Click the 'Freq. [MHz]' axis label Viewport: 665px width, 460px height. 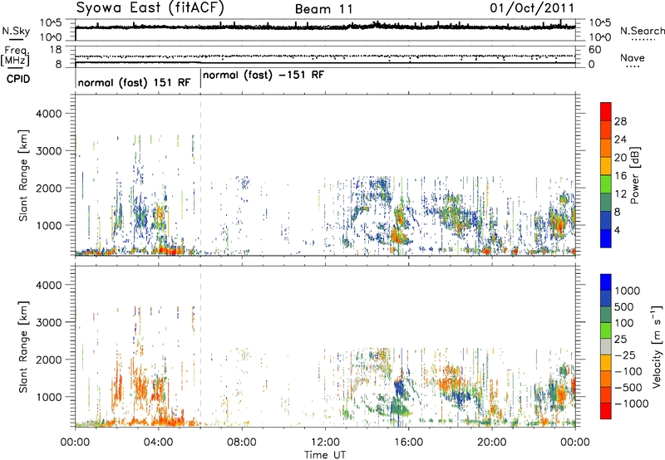[x=15, y=56]
